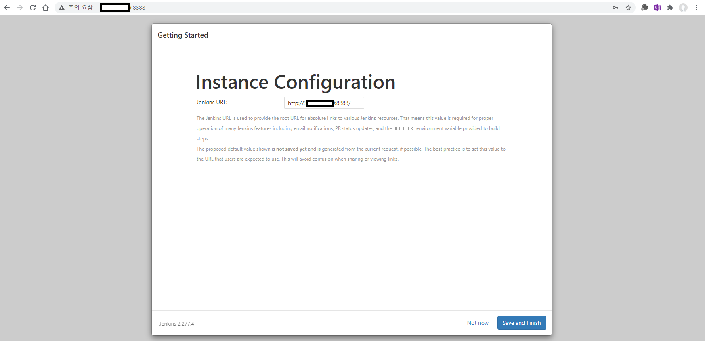Viewport: 705px width, 341px height.
Task: Bookmark this page with the star
Action: (x=628, y=8)
